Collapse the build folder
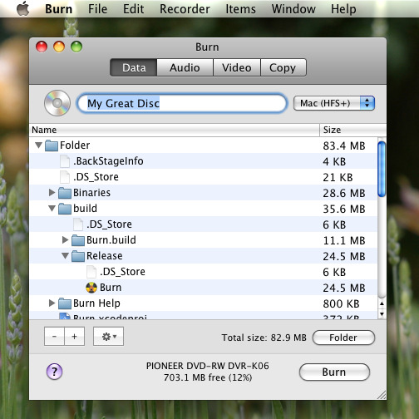Image resolution: width=419 pixels, height=419 pixels. [52, 208]
